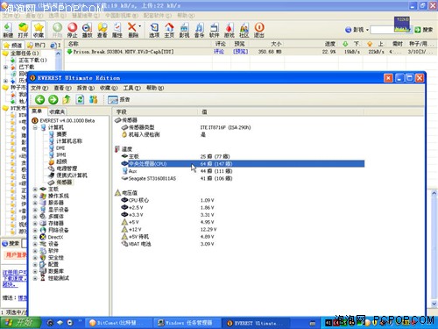The image size is (438, 329).
Task: Click BitComet 社区 community icon
Action: [x=244, y=30]
